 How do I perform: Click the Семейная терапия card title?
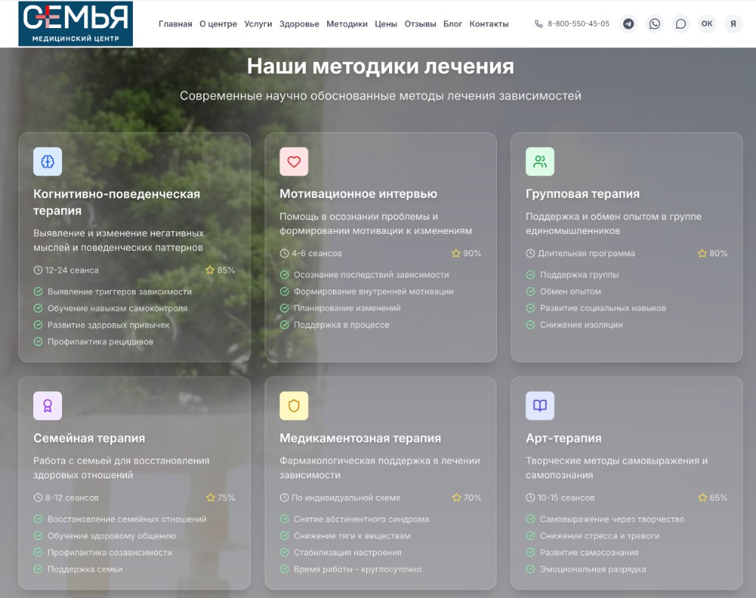pyautogui.click(x=89, y=439)
